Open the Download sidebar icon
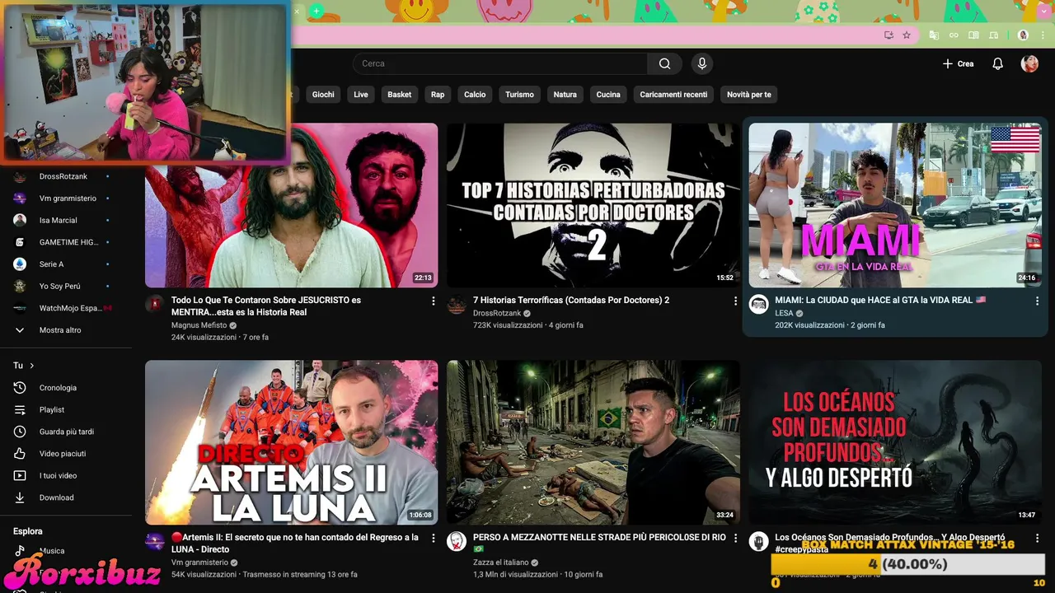Image resolution: width=1055 pixels, height=593 pixels. (20, 497)
